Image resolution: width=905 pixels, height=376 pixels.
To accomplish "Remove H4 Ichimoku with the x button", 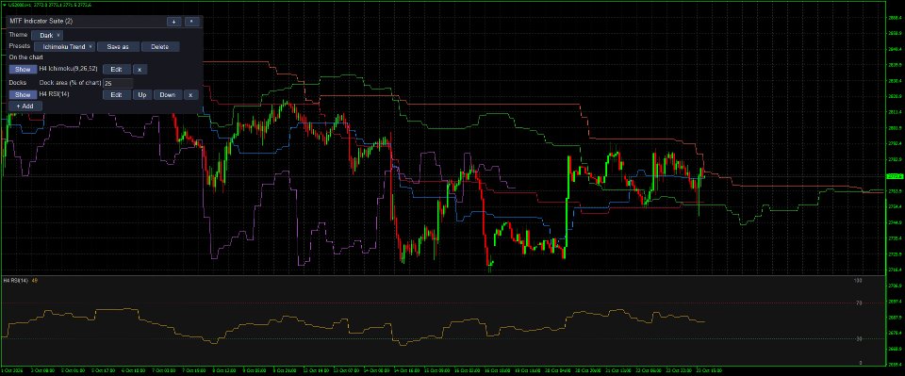I will tap(140, 69).
